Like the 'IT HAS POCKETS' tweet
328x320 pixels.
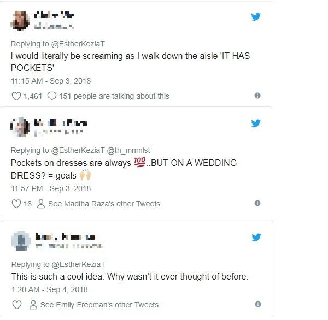[x=16, y=96]
